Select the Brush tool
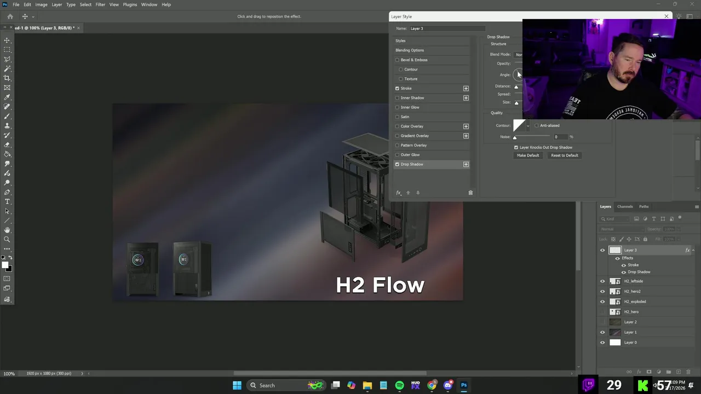 (x=7, y=117)
